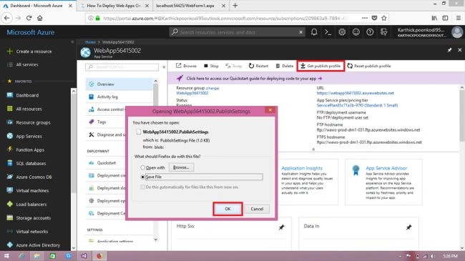The image size is (465, 261).
Task: Collapse the Azure left sidebar
Action: [x=72, y=42]
